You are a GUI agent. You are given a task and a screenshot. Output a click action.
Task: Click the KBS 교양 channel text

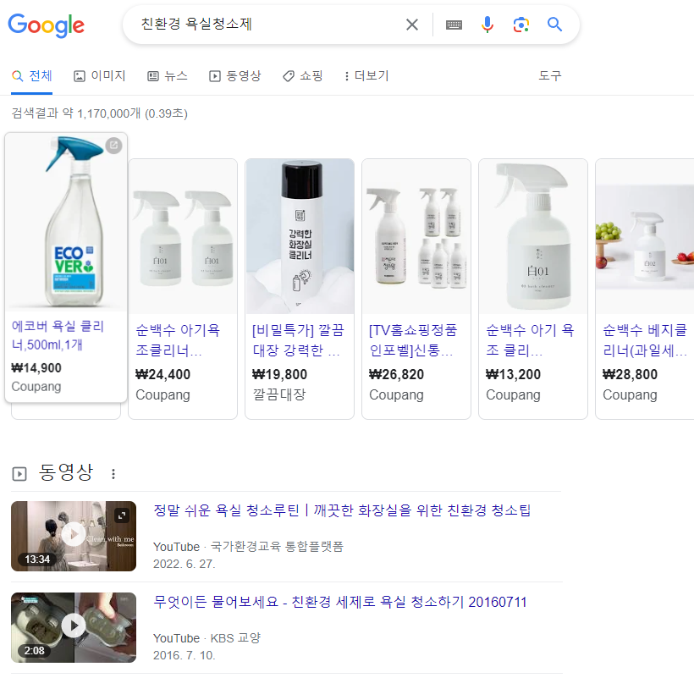coord(235,638)
